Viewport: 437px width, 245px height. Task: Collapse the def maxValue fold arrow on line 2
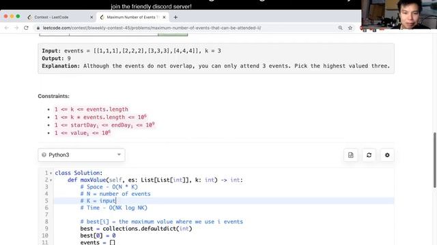tap(51, 180)
